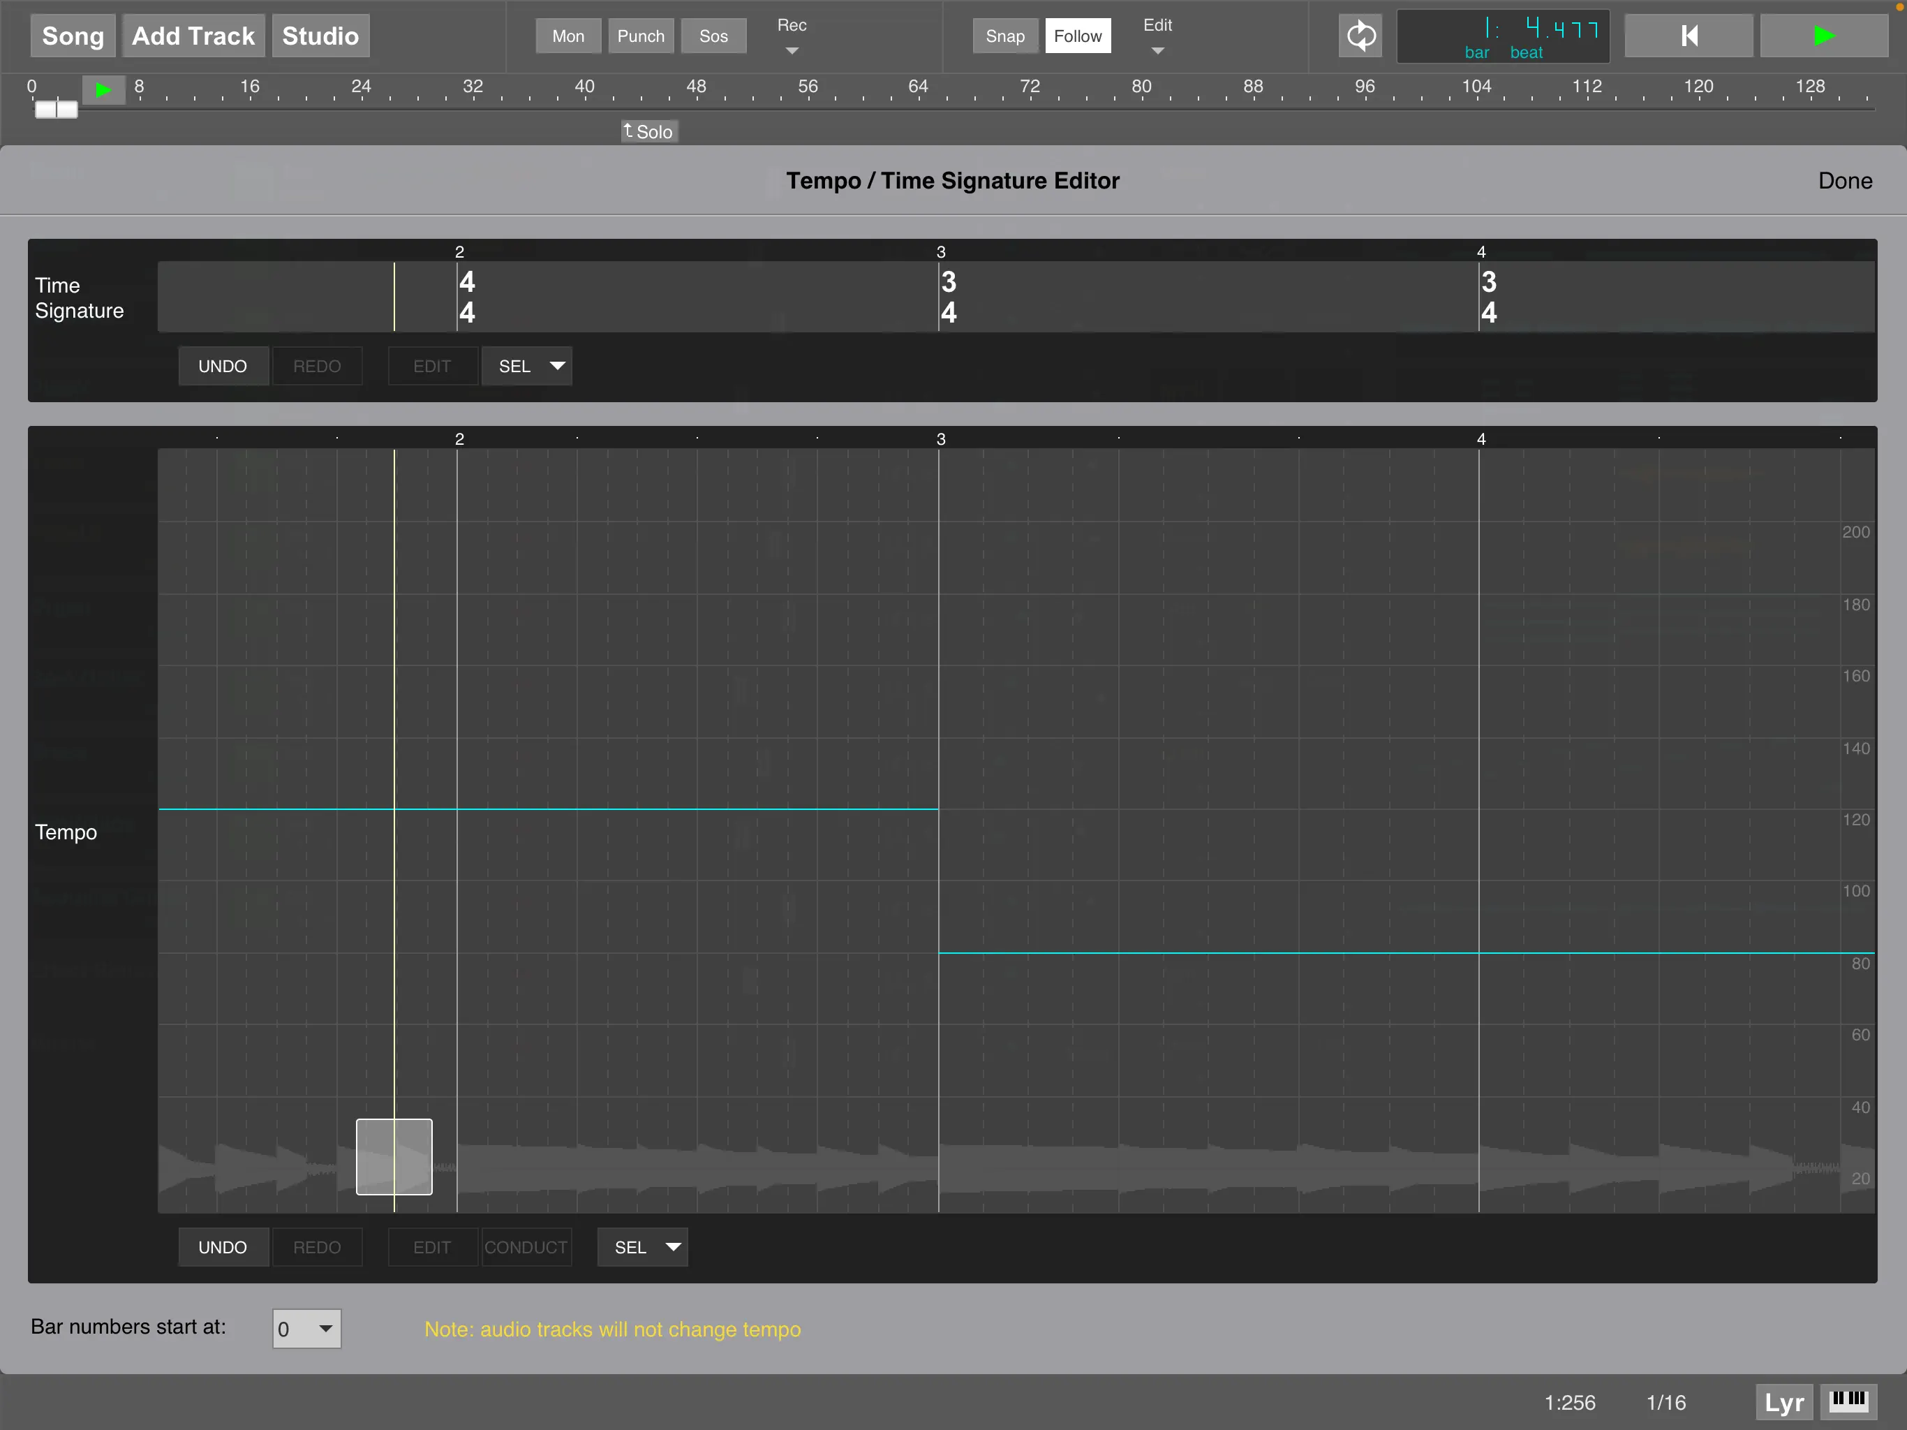Toggle Punch recording mode
The image size is (1907, 1430).
pyautogui.click(x=641, y=36)
